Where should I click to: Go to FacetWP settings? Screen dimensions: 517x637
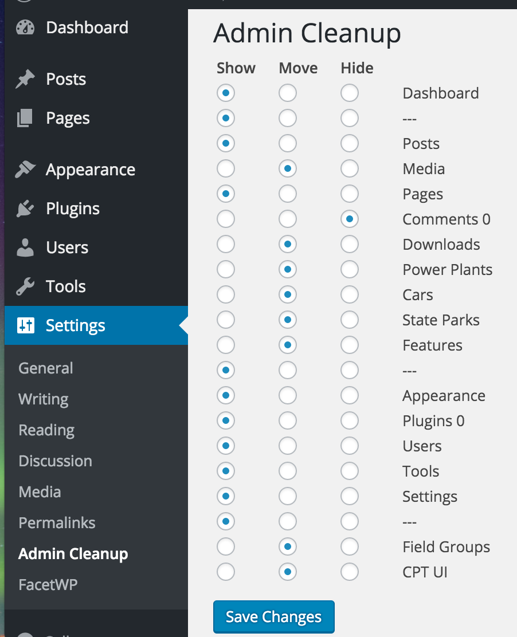coord(48,585)
